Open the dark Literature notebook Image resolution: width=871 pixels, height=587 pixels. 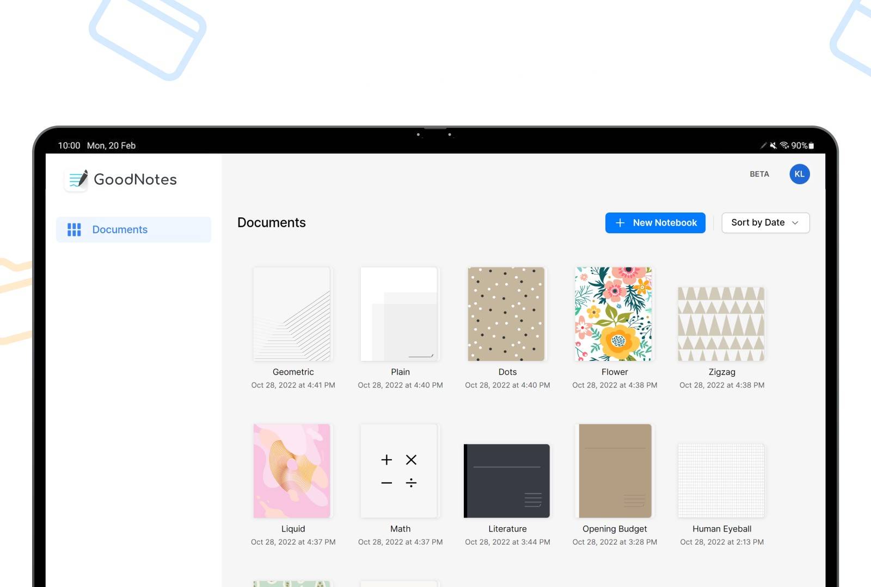coord(506,481)
